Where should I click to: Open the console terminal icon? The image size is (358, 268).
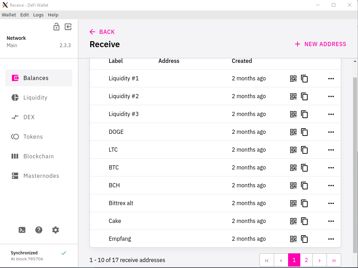[x=22, y=230]
